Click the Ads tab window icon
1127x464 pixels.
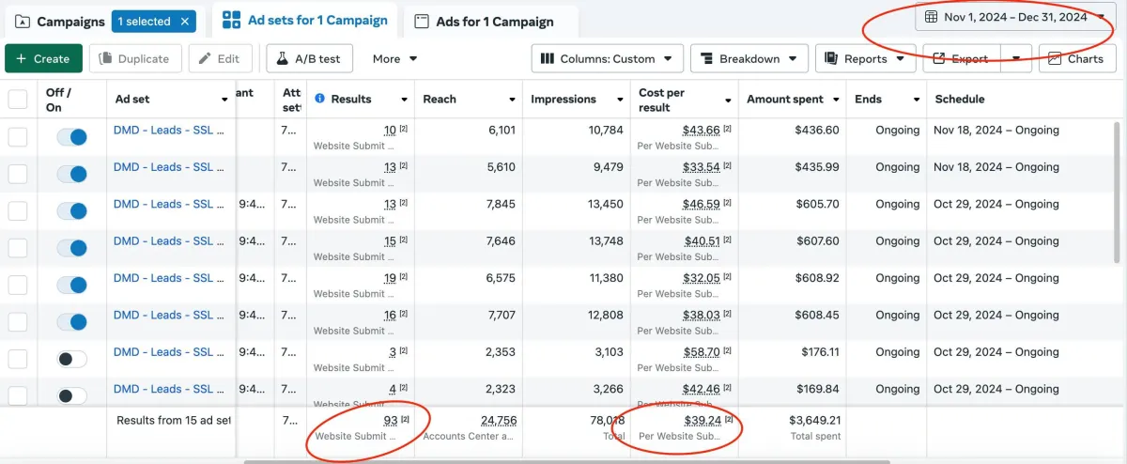[x=422, y=22]
